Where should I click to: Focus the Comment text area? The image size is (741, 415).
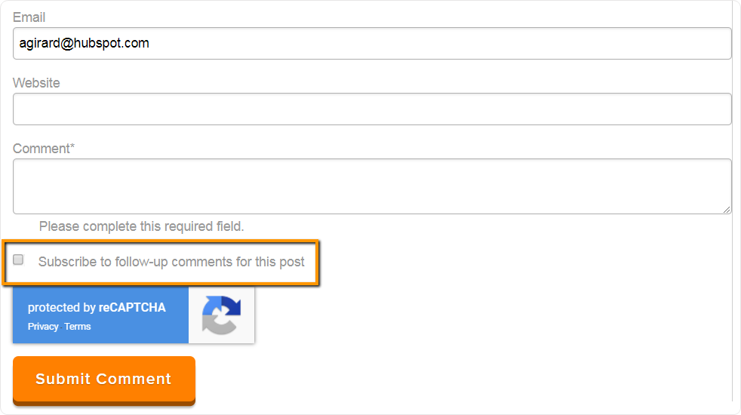(372, 186)
